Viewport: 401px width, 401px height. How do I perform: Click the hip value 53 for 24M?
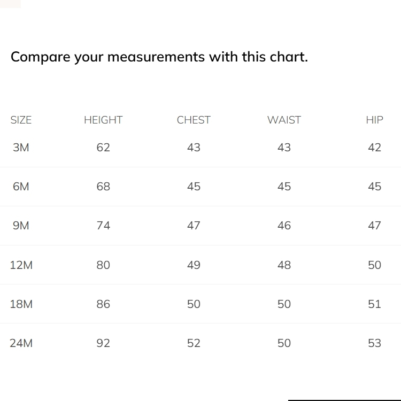point(374,343)
